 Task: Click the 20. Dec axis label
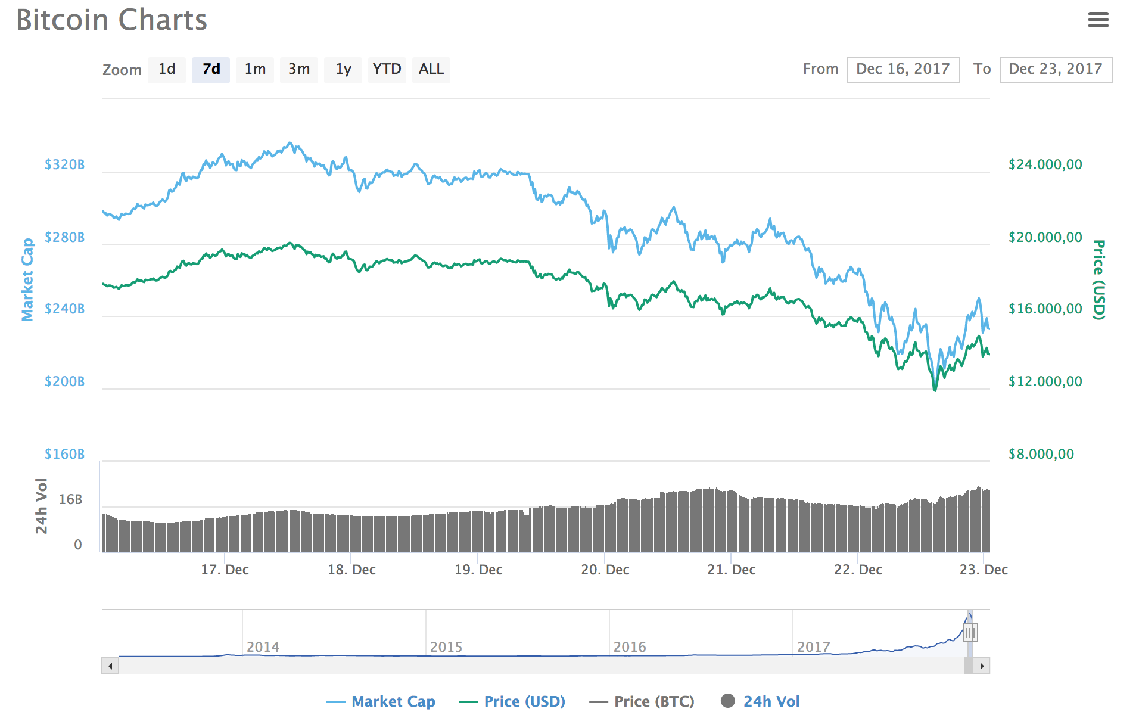[x=605, y=570]
